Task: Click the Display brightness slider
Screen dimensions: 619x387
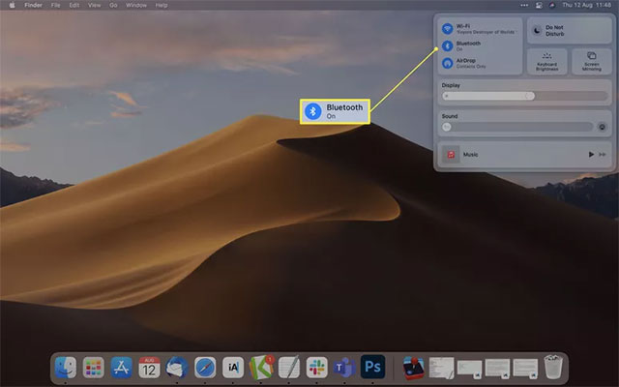Action: [x=524, y=96]
